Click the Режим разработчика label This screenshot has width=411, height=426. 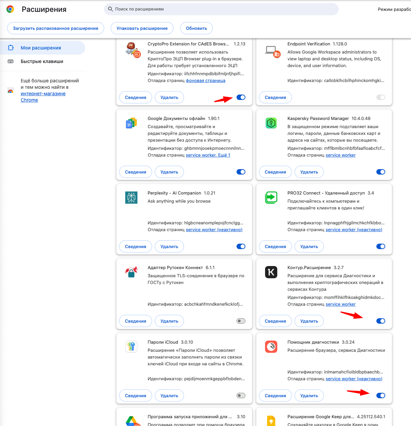(394, 9)
